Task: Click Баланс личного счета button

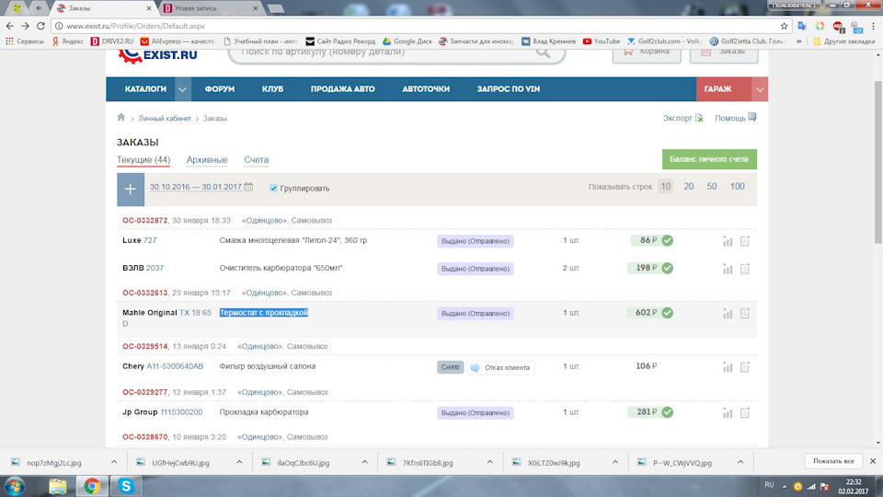Action: (709, 159)
